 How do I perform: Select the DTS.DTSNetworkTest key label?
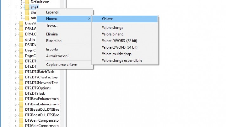click(42, 83)
